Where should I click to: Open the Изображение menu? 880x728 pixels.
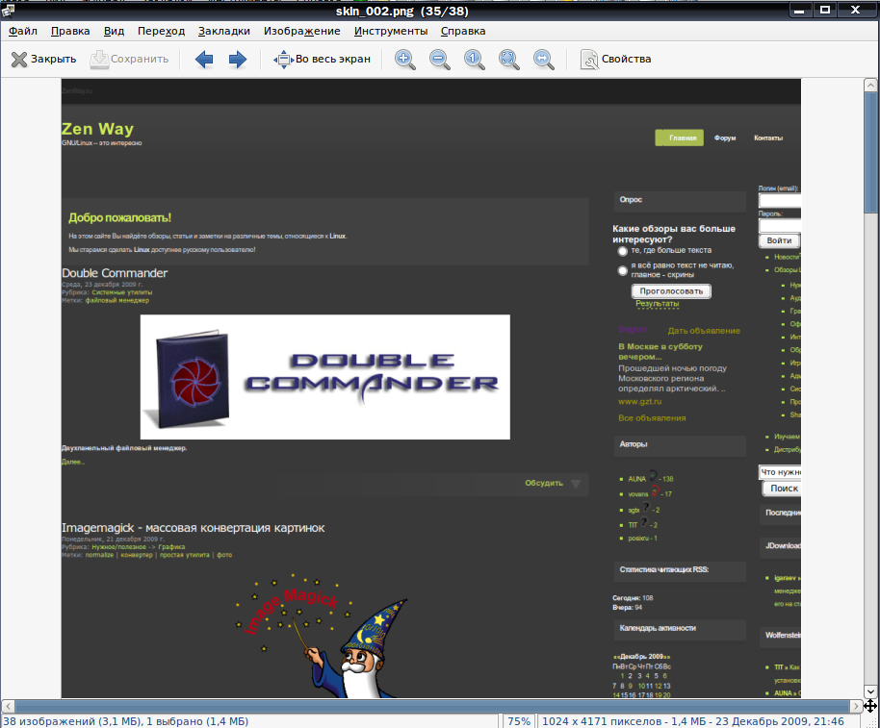pos(302,32)
